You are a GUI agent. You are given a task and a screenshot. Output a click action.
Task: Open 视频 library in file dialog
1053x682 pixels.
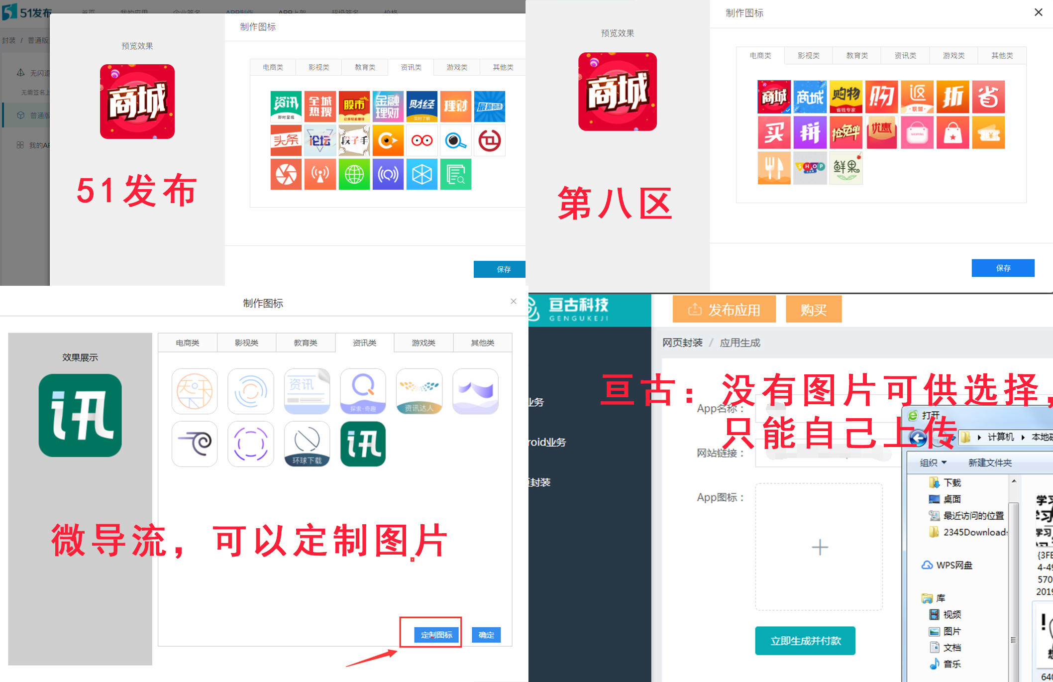click(946, 614)
